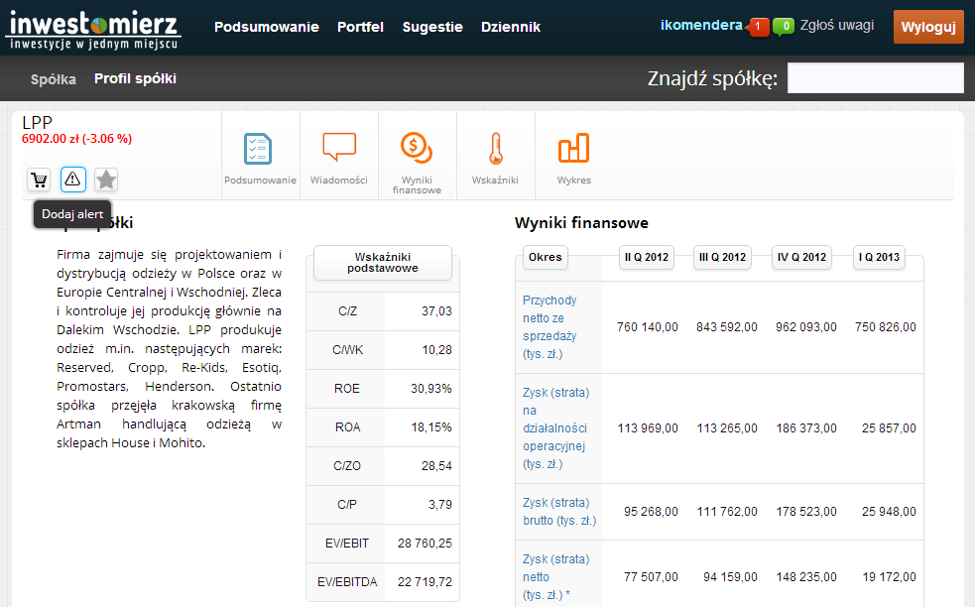Select the Spółka submenu tab
975x607 pixels.
(x=54, y=79)
